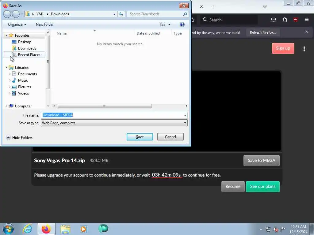Dismiss the Firefox welcome back notification
This screenshot has height=235, width=314.
(307, 32)
